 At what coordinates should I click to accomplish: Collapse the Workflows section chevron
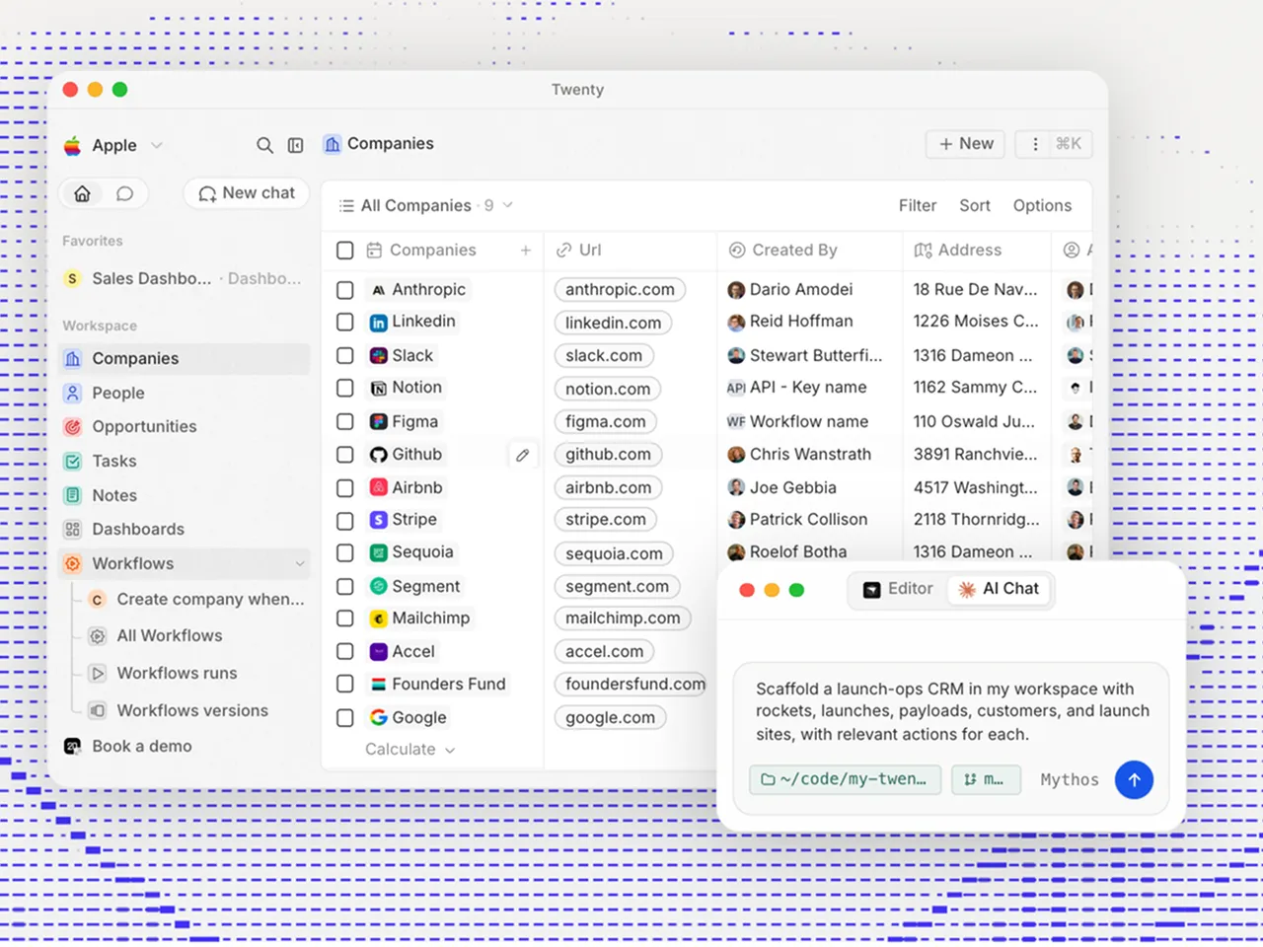pos(299,563)
